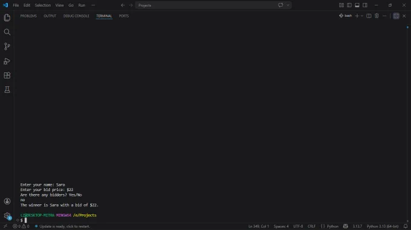Screen dimensions: 411x230
Task: Toggle the primary side bar
Action: click(349, 5)
